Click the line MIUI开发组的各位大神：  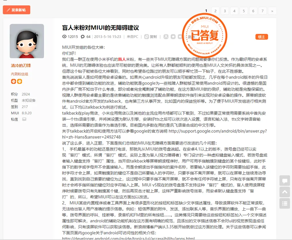83,47
